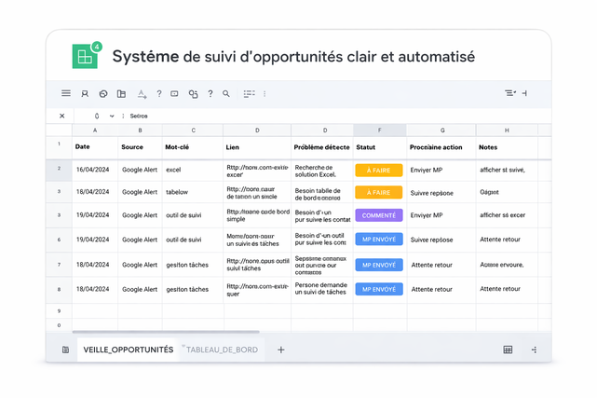597x398 pixels.
Task: Click the X cancel icon in the formula bar
Action: (62, 117)
